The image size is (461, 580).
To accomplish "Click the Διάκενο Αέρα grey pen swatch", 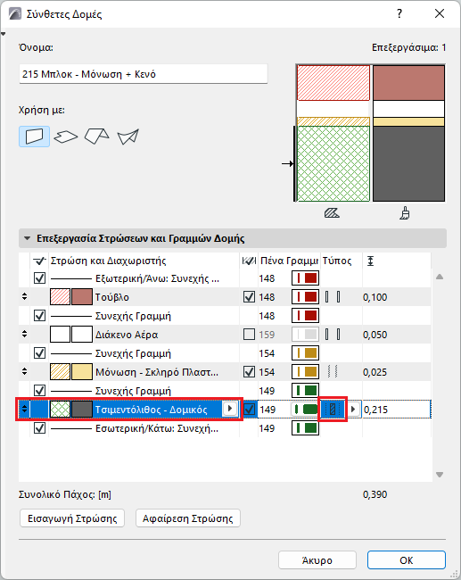I will pos(305,335).
